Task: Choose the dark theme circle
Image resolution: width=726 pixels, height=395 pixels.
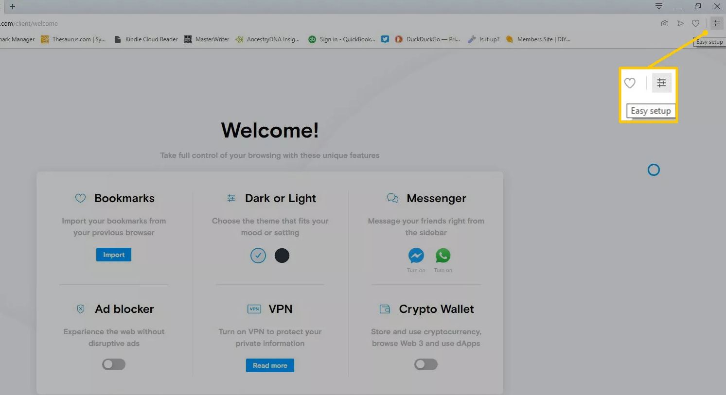Action: [282, 256]
